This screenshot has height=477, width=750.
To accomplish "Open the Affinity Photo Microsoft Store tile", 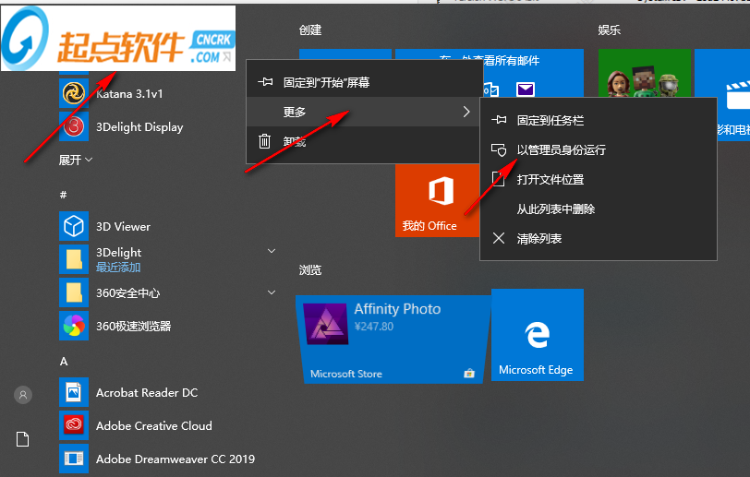I will click(x=393, y=340).
